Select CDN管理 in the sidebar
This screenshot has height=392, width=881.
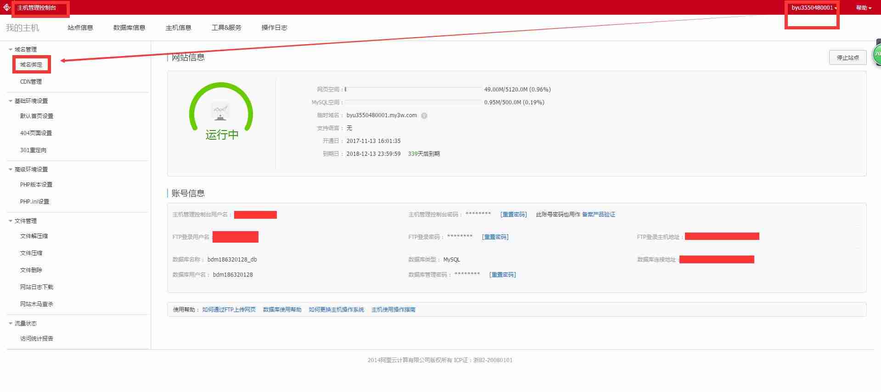coord(31,81)
